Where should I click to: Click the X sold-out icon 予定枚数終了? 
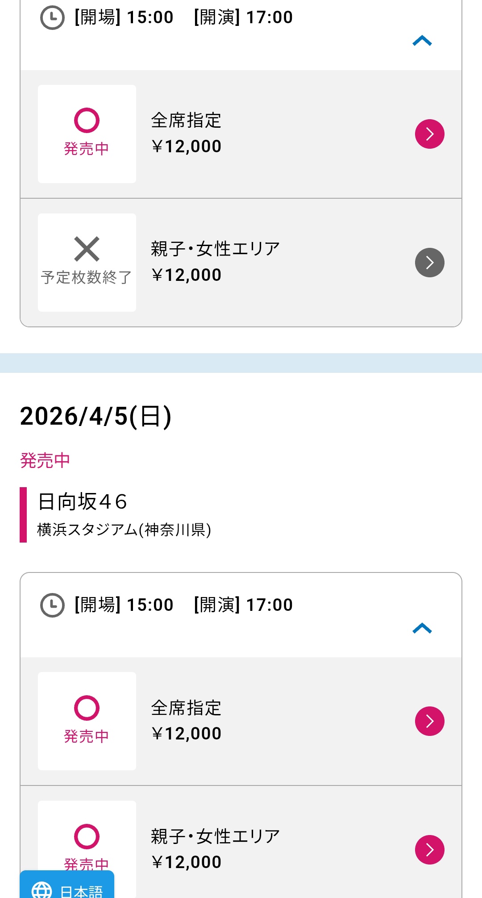87,249
